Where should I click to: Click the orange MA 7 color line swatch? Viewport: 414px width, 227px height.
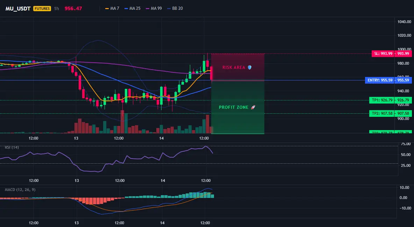[x=107, y=8]
